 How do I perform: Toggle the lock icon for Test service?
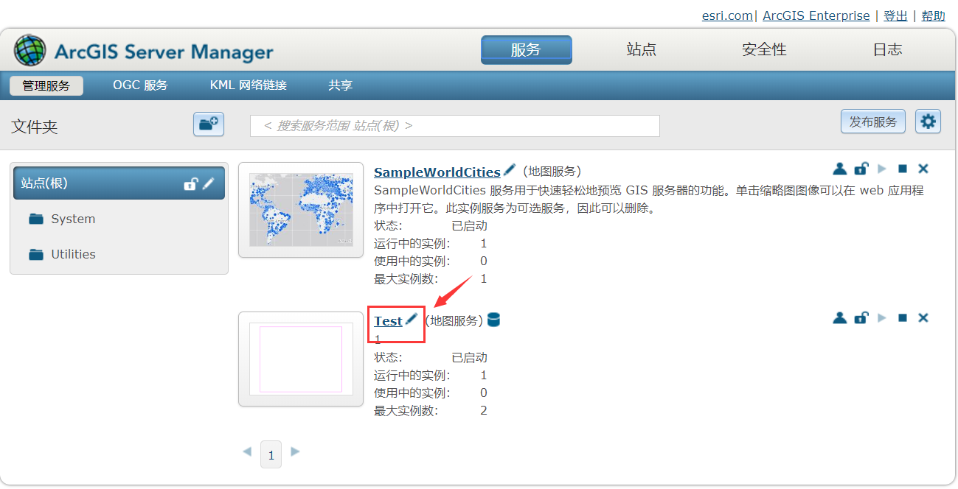click(x=861, y=317)
